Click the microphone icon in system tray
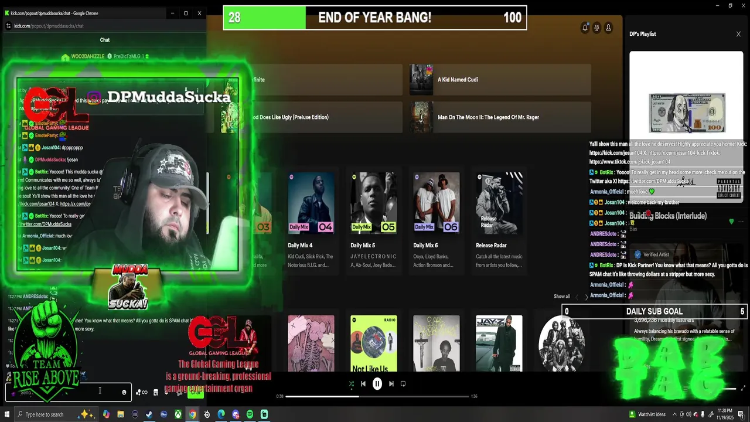This screenshot has height=422, width=750. coord(703,414)
